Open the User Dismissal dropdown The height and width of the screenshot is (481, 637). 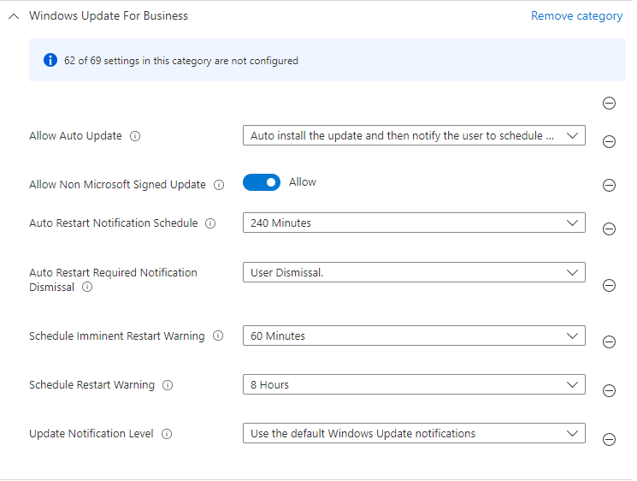414,272
